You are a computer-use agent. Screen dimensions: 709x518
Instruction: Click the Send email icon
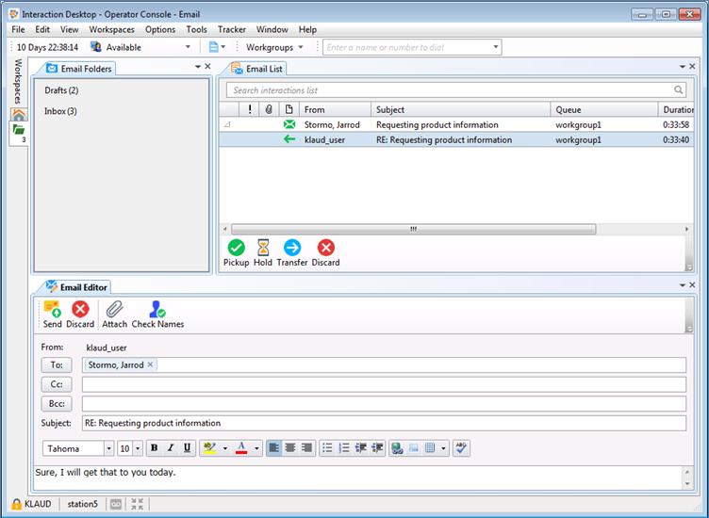coord(52,309)
